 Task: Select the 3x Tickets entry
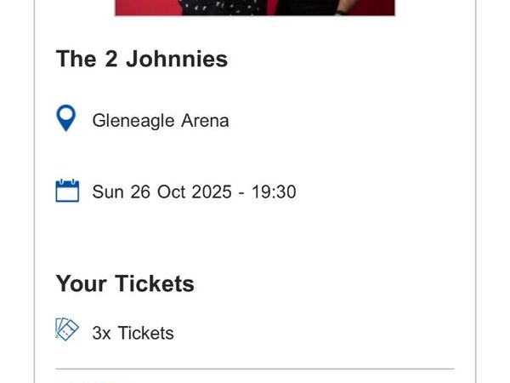click(133, 333)
